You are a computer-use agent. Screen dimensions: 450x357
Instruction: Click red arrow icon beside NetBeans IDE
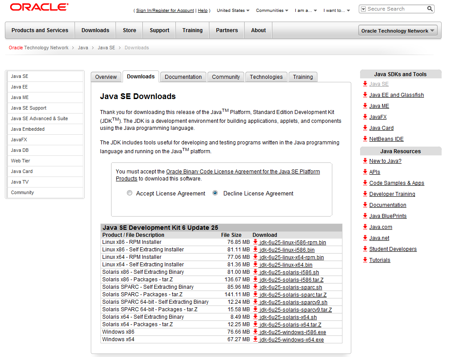click(365, 139)
